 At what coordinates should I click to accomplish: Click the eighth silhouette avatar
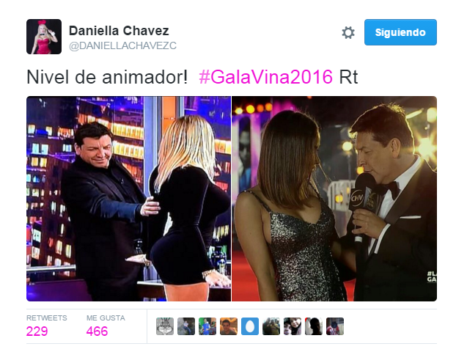tap(314, 326)
